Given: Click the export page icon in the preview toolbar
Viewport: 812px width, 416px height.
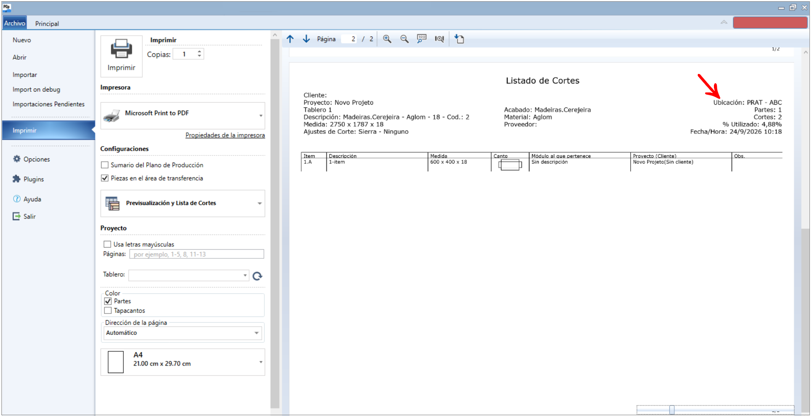Looking at the screenshot, I should coord(459,39).
